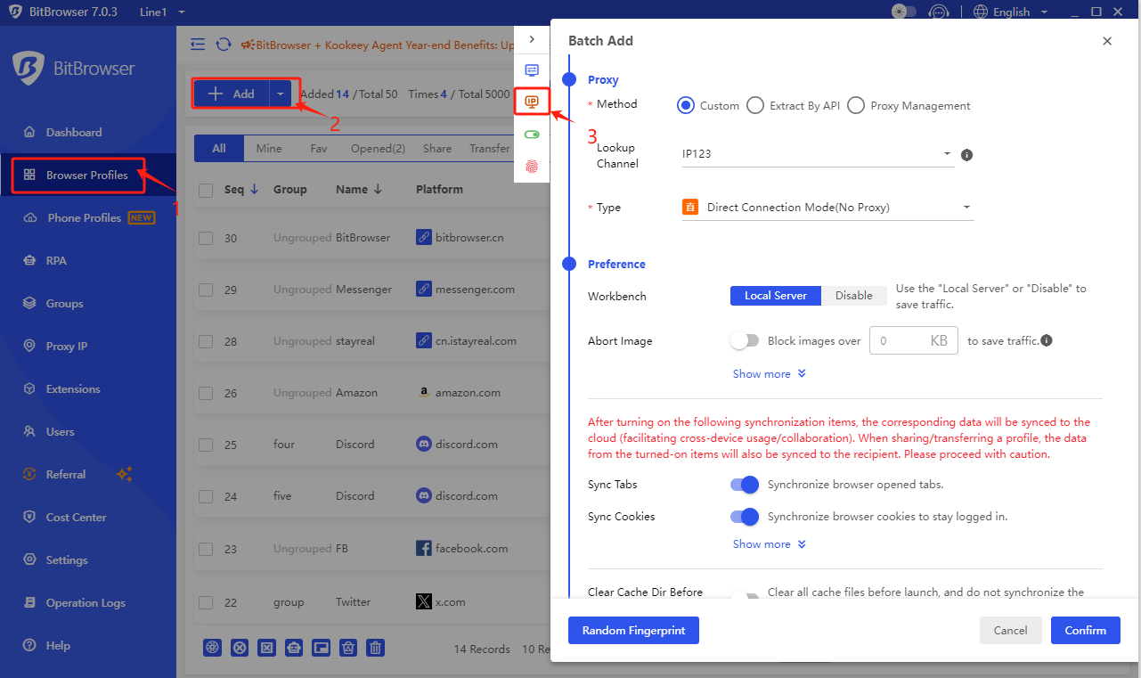1141x678 pixels.
Task: Toggle the Abort Image switch
Action: point(745,340)
